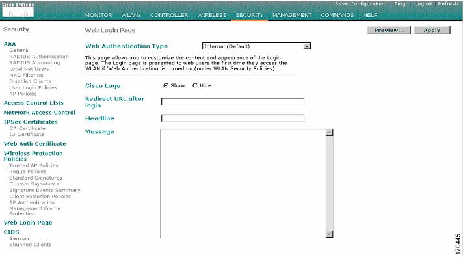Open Web Authentication Type dropdown
Viewport: 463px width, 259px height.
pos(256,46)
